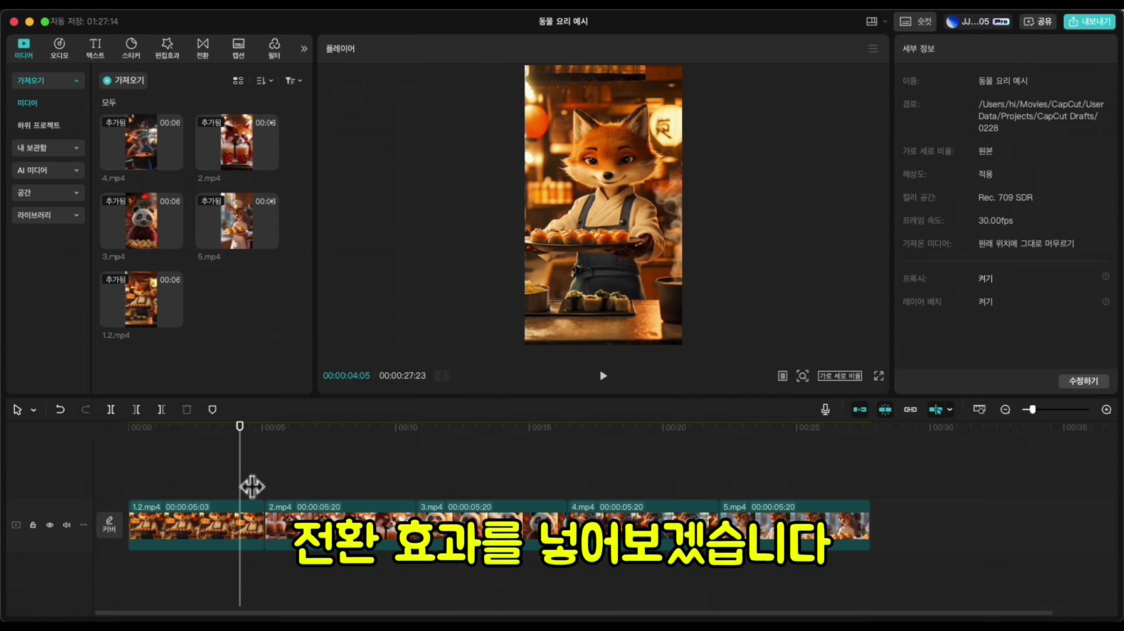Screen dimensions: 1124x631
Task: Open the preview axis dropdown arrow
Action: [950, 410]
